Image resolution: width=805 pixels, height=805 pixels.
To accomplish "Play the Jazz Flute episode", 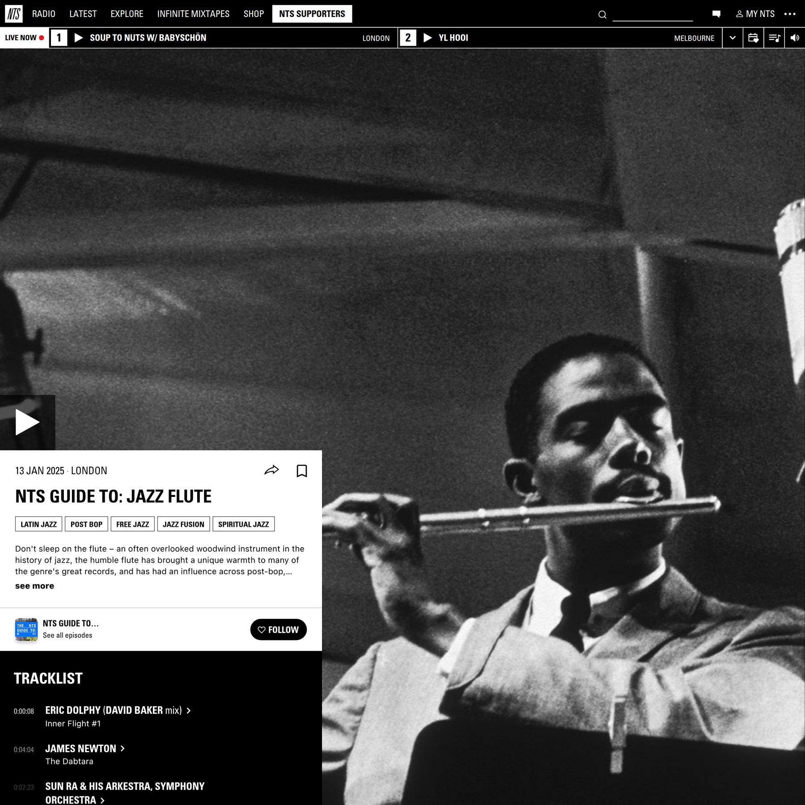I will (27, 422).
